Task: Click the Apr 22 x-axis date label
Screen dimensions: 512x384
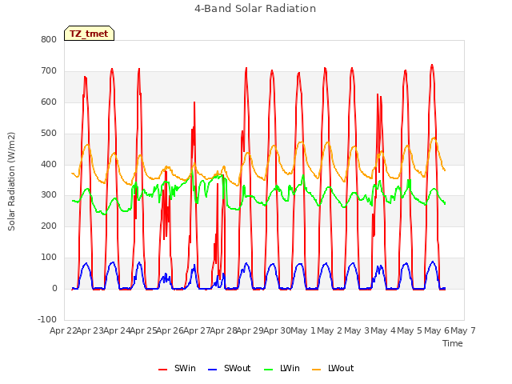Action: (x=63, y=330)
